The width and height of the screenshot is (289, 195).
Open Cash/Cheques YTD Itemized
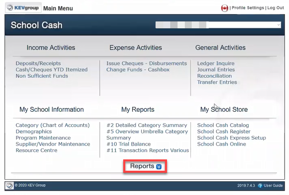51,70
